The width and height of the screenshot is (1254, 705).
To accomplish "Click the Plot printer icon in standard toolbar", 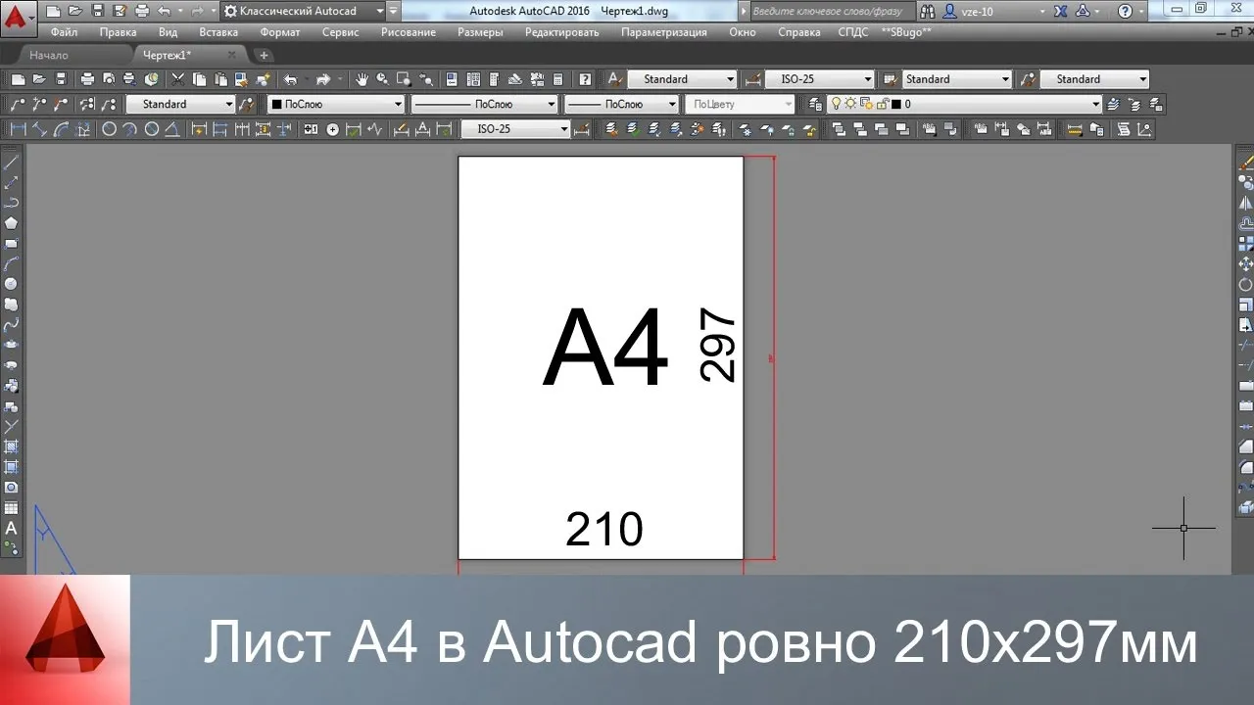I will (x=86, y=79).
